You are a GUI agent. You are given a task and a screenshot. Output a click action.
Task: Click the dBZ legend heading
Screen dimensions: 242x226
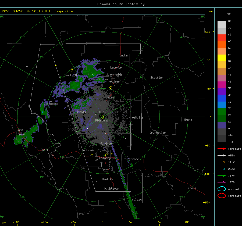click(x=228, y=14)
